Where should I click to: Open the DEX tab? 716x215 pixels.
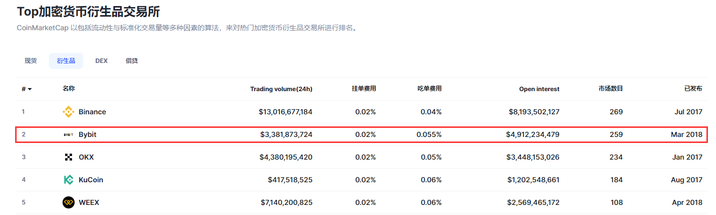click(x=101, y=60)
